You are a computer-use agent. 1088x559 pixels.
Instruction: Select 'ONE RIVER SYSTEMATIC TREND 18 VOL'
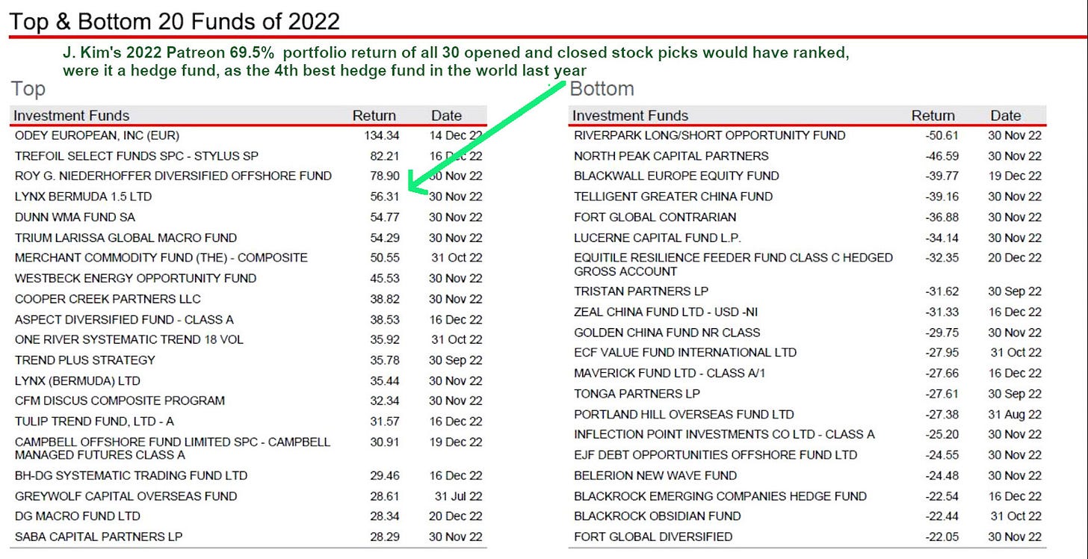pos(129,339)
